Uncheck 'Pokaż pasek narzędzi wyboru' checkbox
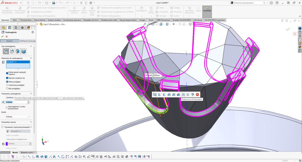Screen dimensions: 302x162 7,73
